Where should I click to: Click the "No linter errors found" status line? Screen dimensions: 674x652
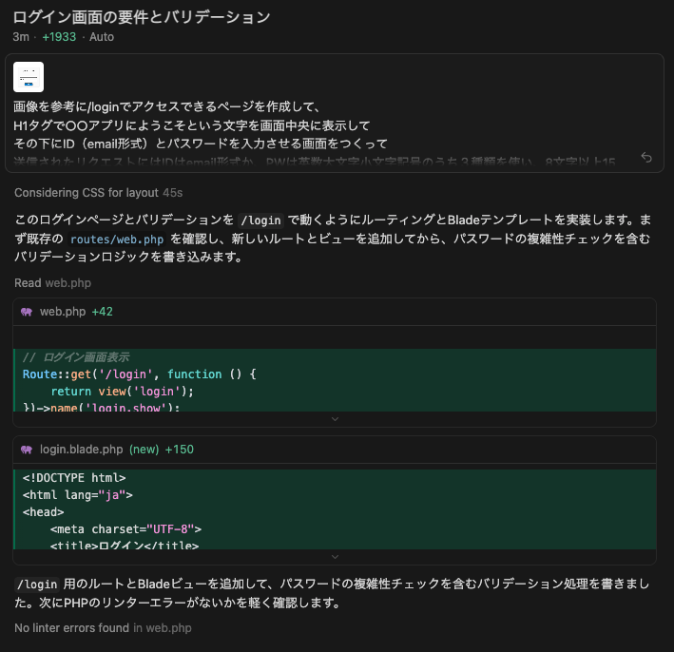pyautogui.click(x=71, y=627)
